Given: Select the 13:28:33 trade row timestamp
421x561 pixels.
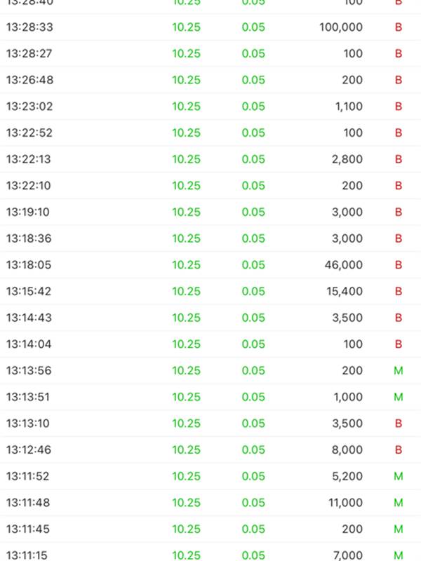Looking at the screenshot, I should coord(29,27).
